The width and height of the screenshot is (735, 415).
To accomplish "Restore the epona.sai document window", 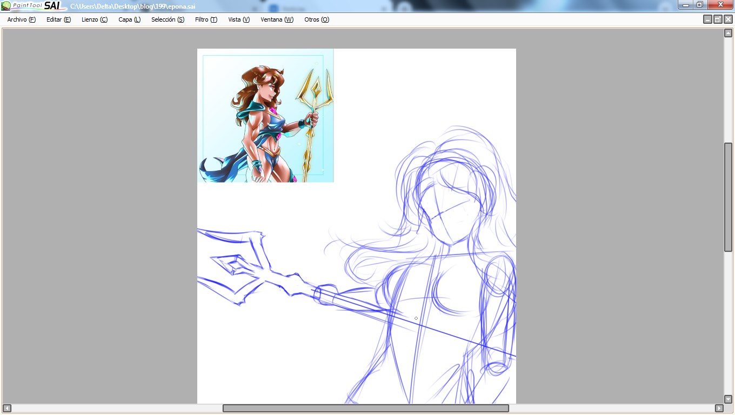I will click(x=718, y=19).
